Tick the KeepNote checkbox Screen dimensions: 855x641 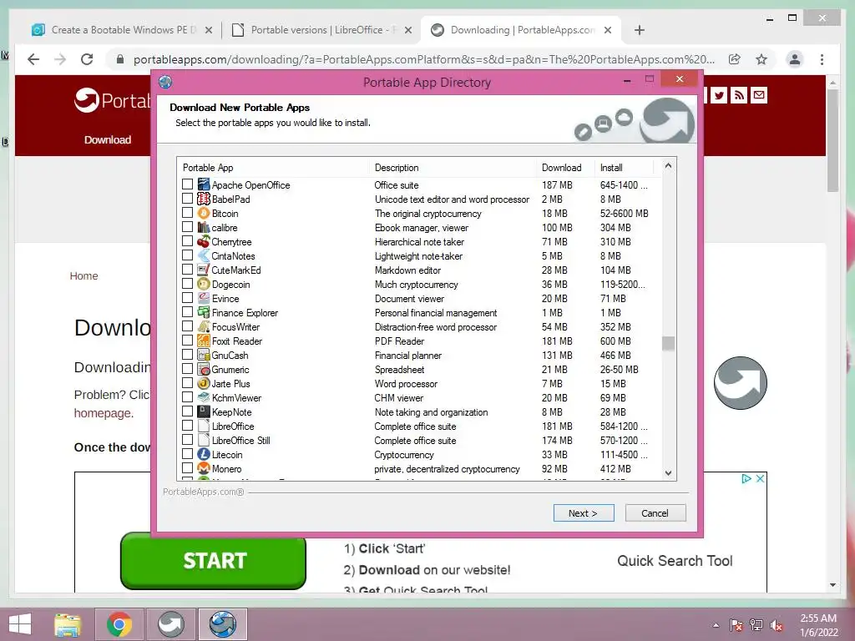coord(187,411)
